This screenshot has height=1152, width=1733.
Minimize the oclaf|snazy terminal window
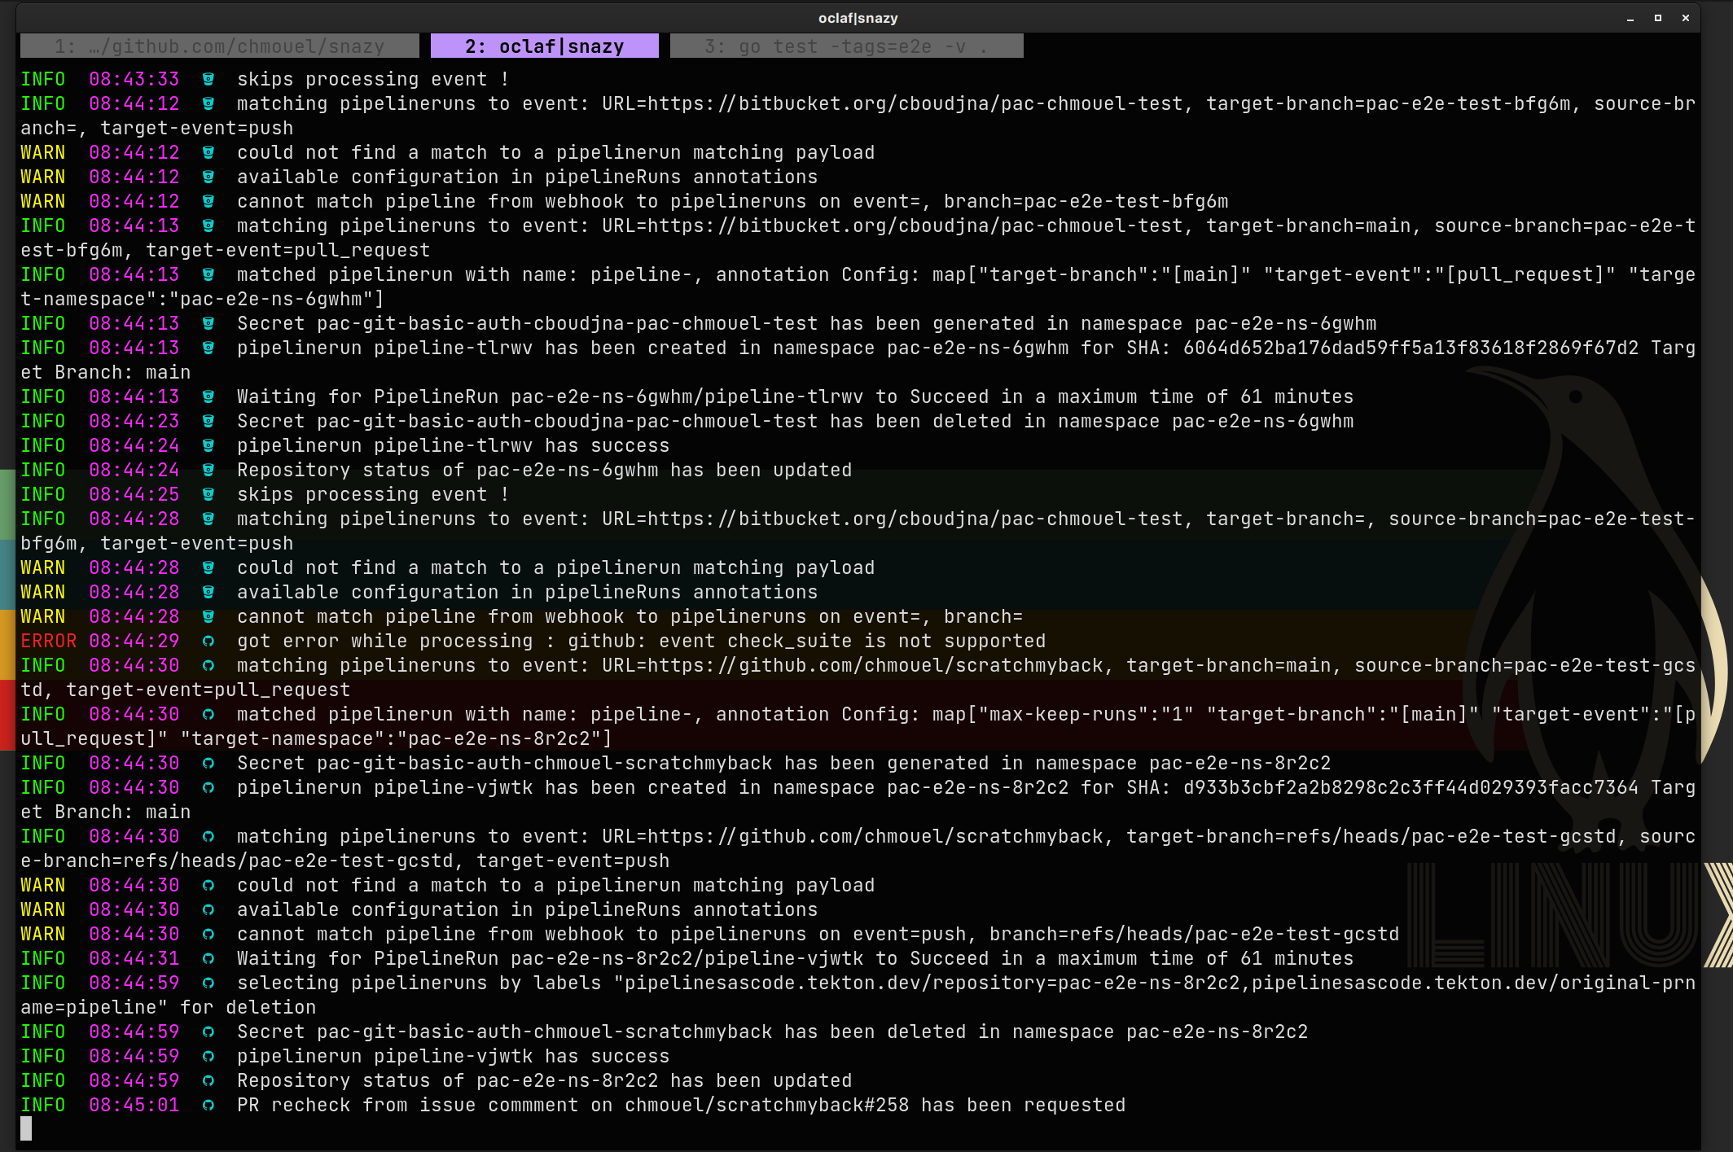tap(1630, 18)
